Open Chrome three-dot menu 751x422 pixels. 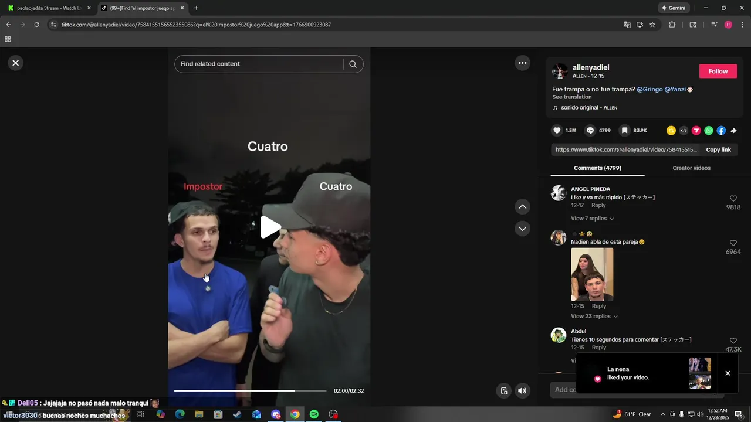pos(742,25)
